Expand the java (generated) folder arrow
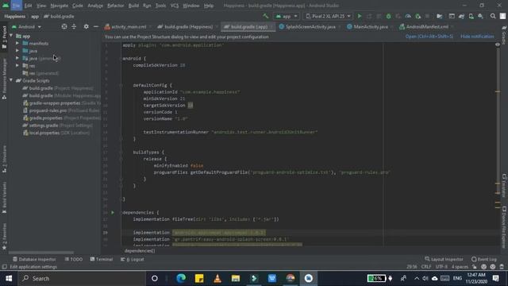The width and height of the screenshot is (508, 286). (17, 58)
